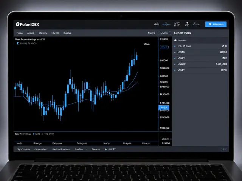
Task: Click the cloud icon at top of Order Book list
Action: click(x=175, y=39)
